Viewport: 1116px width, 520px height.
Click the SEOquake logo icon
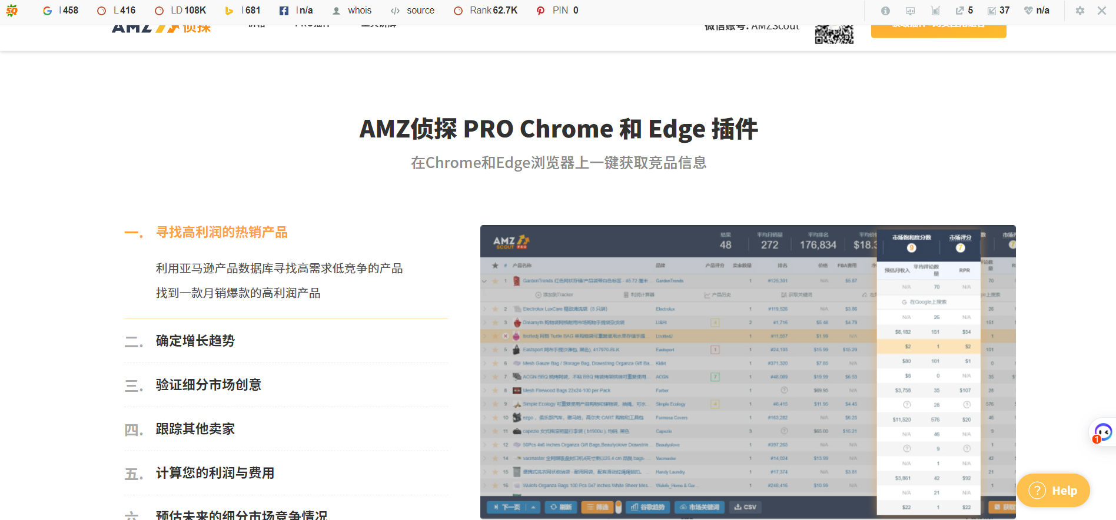(x=12, y=11)
